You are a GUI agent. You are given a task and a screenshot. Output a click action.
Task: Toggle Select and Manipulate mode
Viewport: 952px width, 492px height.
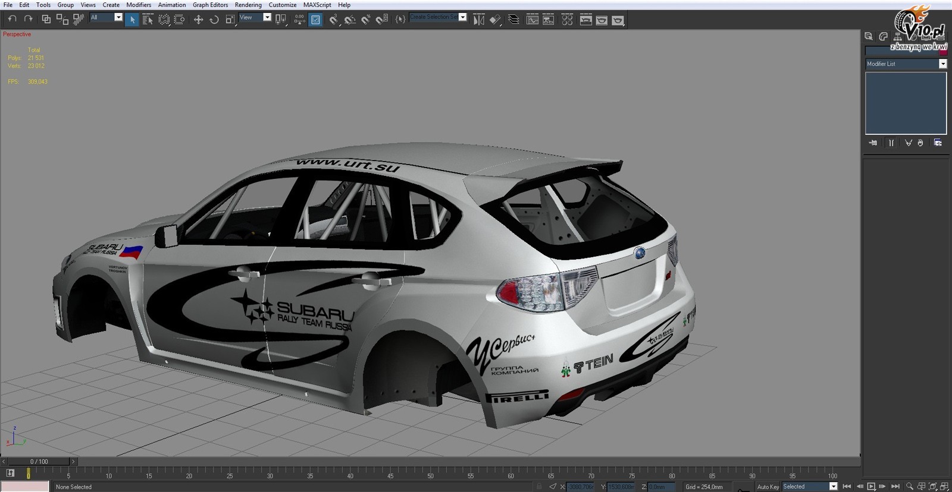point(299,20)
